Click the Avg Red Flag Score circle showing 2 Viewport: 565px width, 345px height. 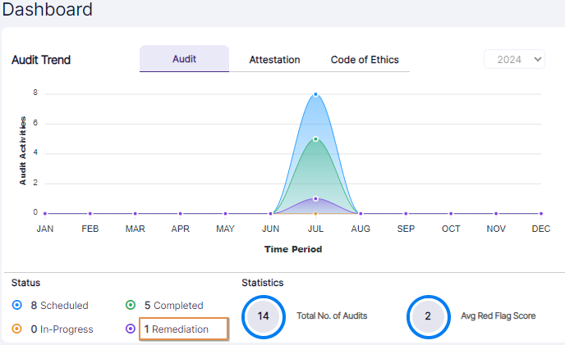click(x=427, y=315)
